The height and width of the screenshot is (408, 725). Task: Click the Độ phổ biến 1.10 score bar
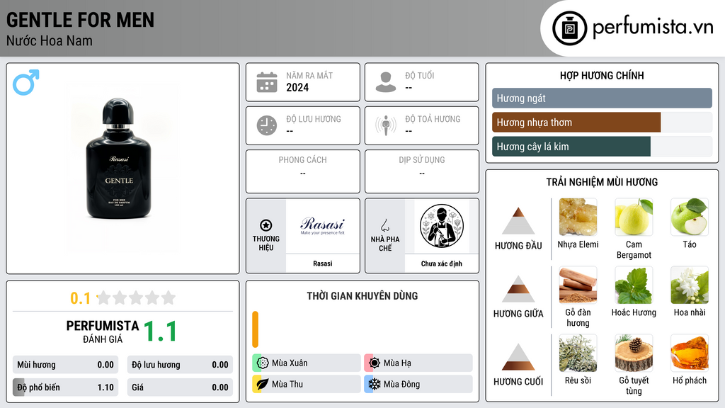66,387
